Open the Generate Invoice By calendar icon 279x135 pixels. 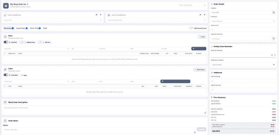coord(274,38)
